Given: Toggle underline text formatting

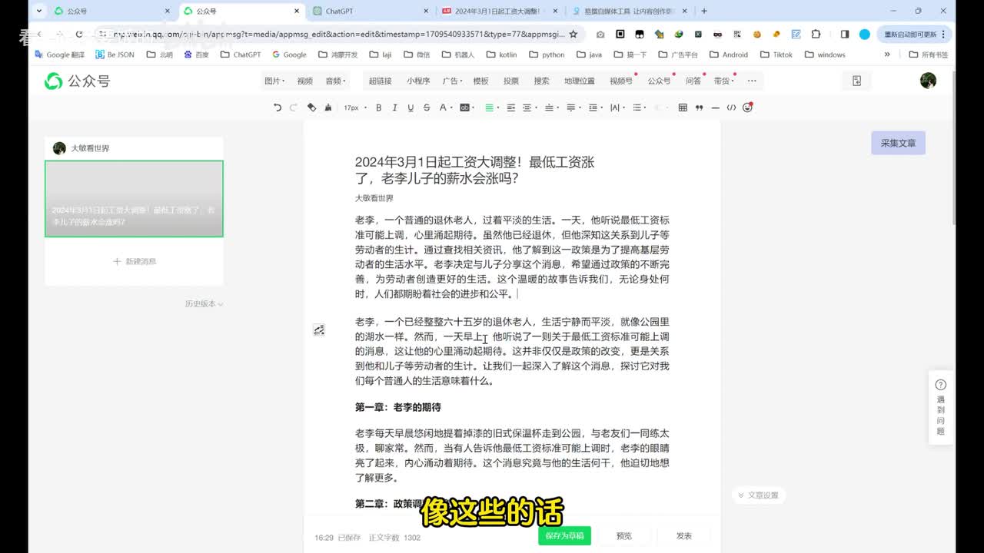Looking at the screenshot, I should coord(411,108).
